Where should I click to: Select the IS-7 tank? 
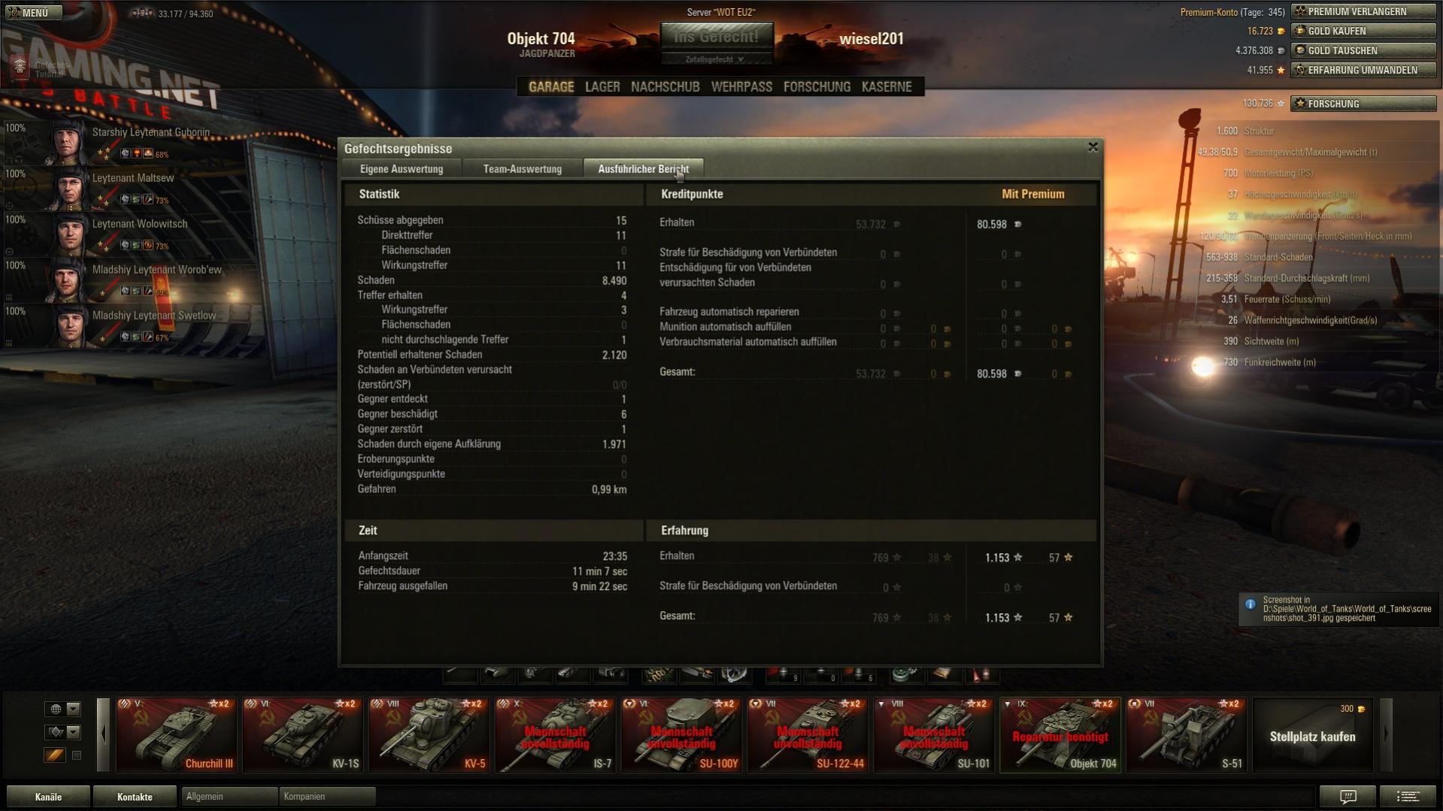point(556,735)
